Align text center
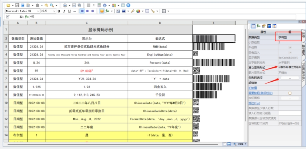The image size is (306, 149). 87,11
